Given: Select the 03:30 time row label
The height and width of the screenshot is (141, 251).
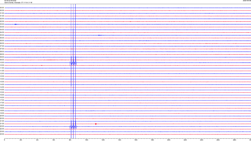Looking at the screenshot, I should pos(2,27).
